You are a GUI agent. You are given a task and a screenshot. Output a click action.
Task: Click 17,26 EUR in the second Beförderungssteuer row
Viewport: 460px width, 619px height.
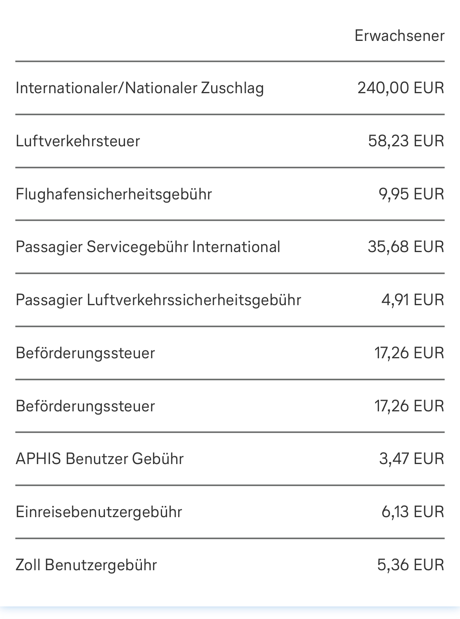tap(409, 406)
